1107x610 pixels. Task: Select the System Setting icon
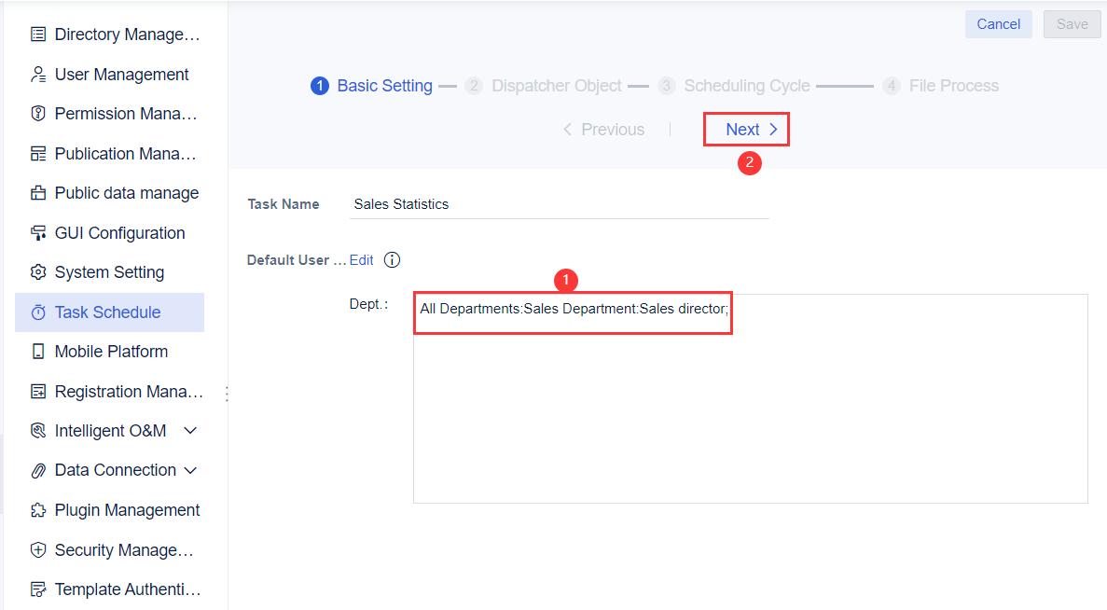(x=37, y=271)
